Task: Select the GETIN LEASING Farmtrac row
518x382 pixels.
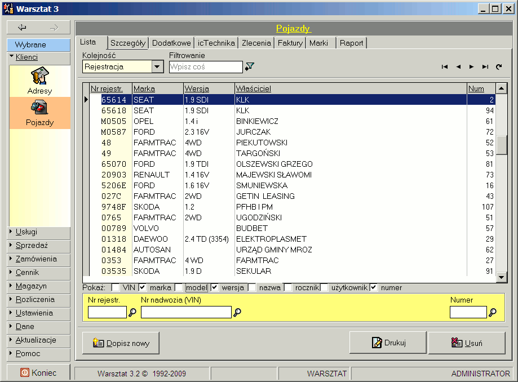Action: tap(293, 196)
